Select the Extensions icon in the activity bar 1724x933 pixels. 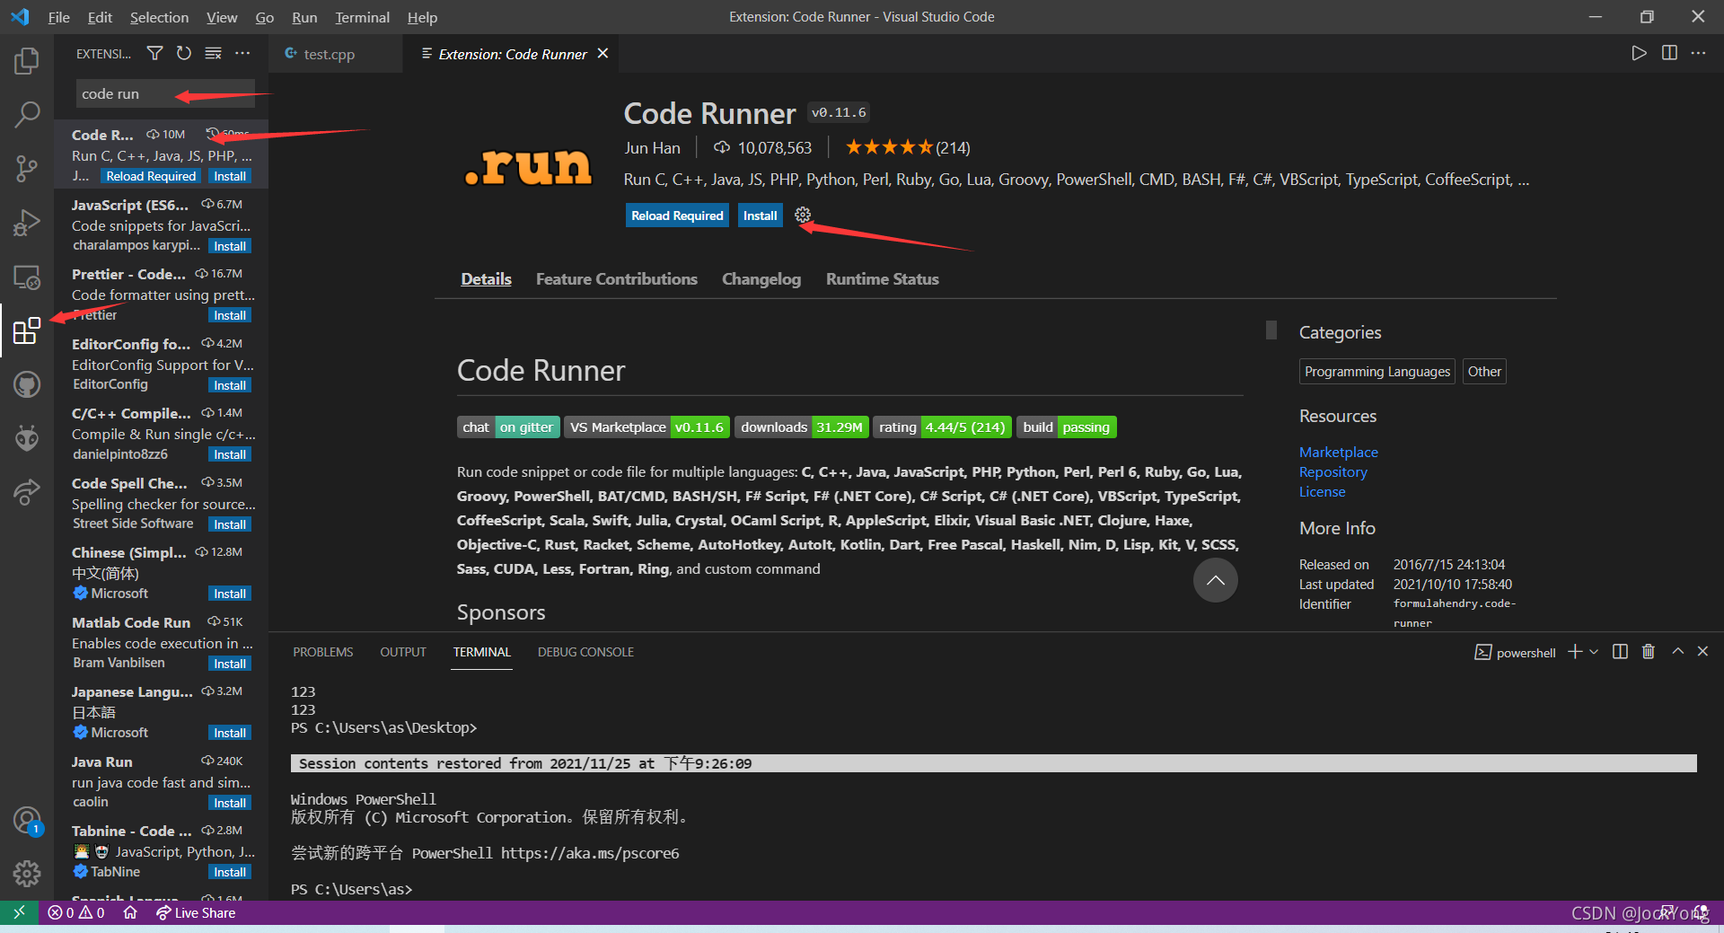click(x=27, y=330)
